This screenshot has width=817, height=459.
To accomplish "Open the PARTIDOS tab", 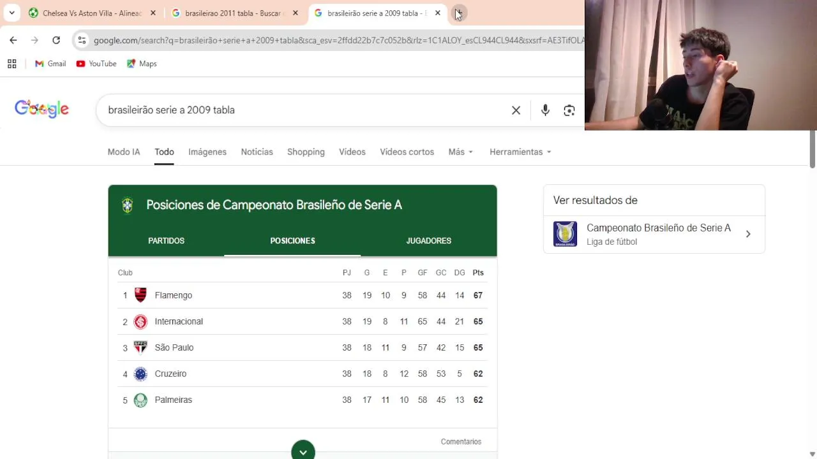I will point(166,240).
